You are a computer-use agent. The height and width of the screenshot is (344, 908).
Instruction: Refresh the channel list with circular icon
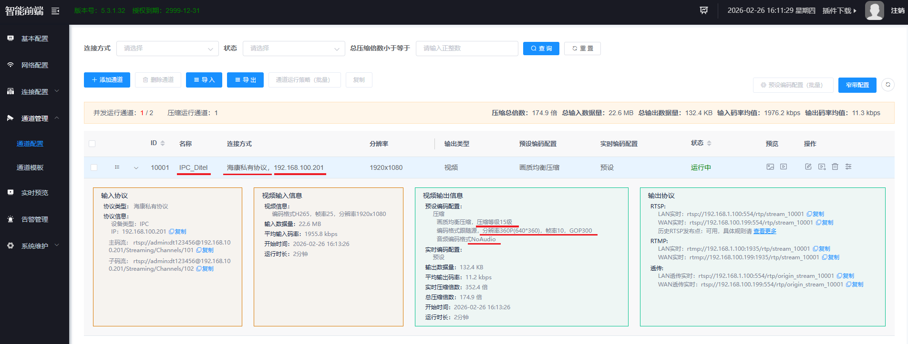tap(888, 85)
